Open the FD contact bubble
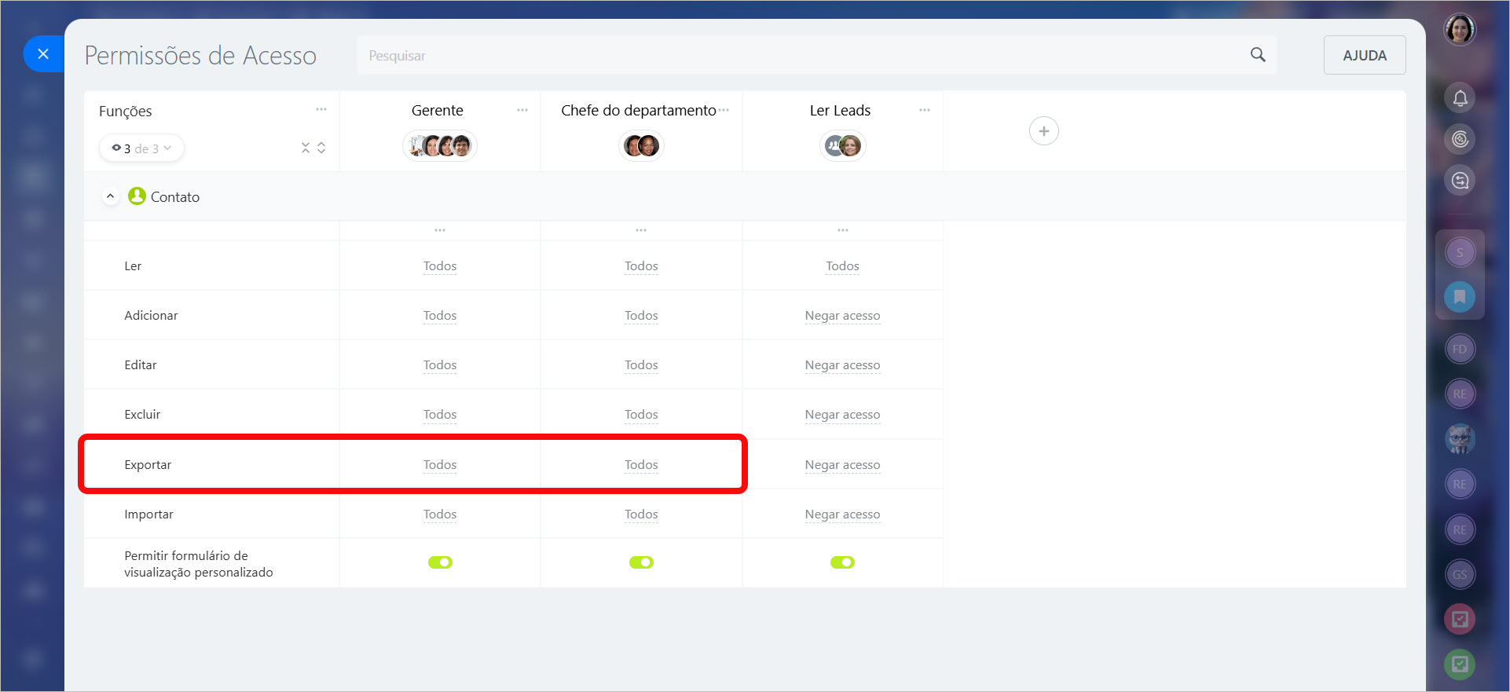Image resolution: width=1510 pixels, height=692 pixels. pos(1460,349)
